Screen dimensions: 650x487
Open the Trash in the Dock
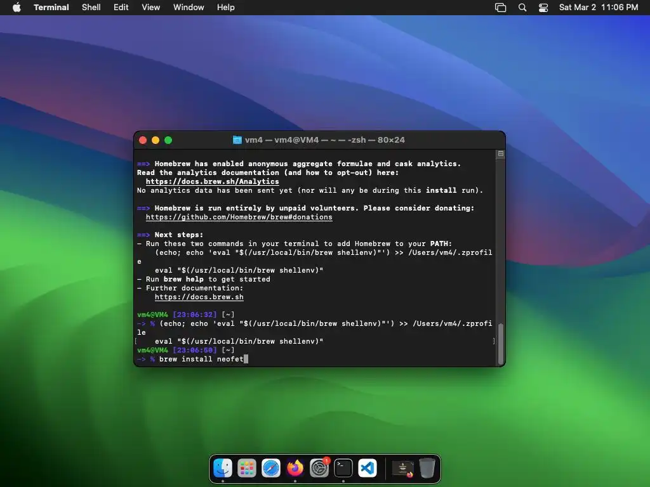[x=427, y=469]
